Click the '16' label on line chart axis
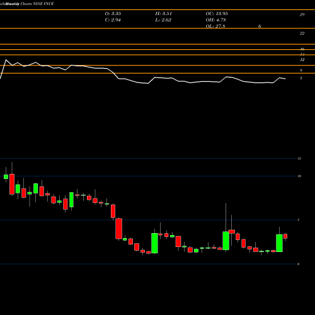This screenshot has width=315, height=315. tap(302, 49)
